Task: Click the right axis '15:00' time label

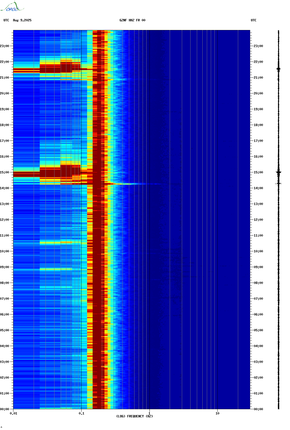Action: coord(258,172)
